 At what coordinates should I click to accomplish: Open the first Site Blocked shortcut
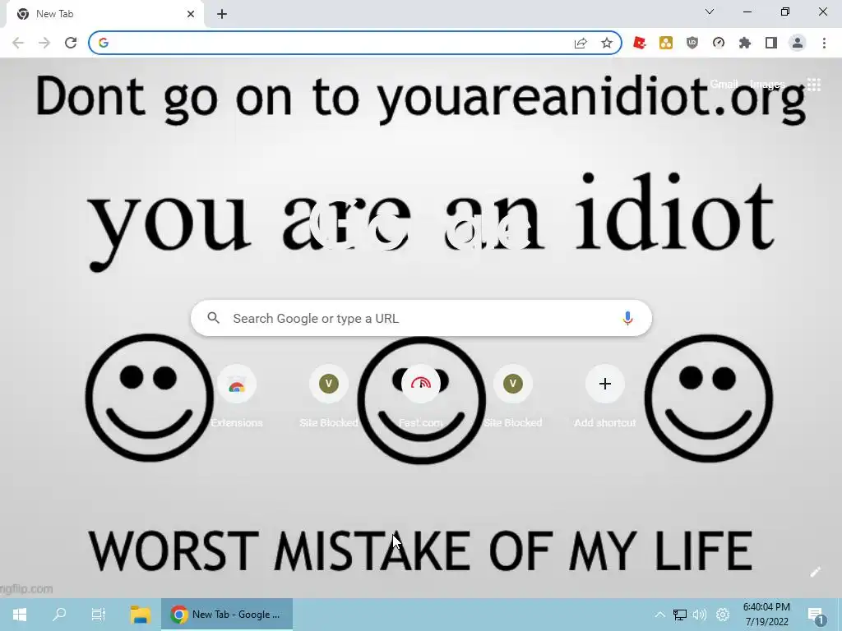pyautogui.click(x=329, y=396)
